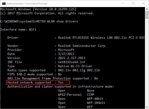Click the 'Interface name: WiFi' line
Image resolution: width=149 pixels, height=109 pixels.
pos(18,30)
